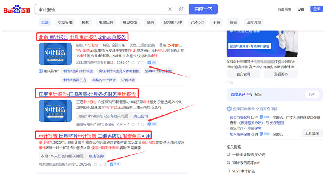Click the 保障 badge under the 二维码防伪 result
The image size is (325, 174).
pos(115,164)
